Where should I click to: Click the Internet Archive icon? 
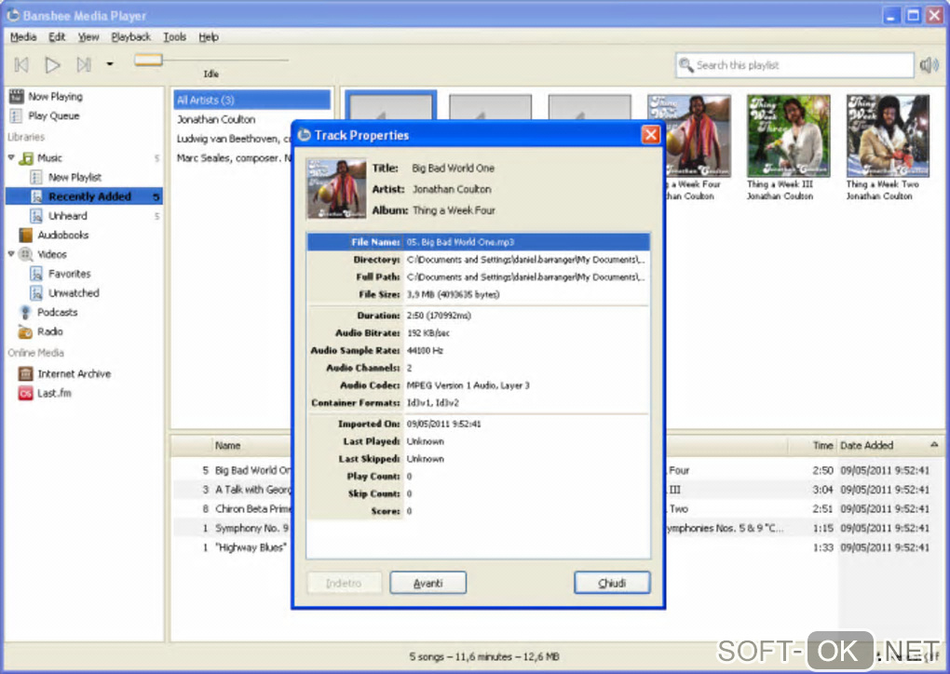click(25, 373)
